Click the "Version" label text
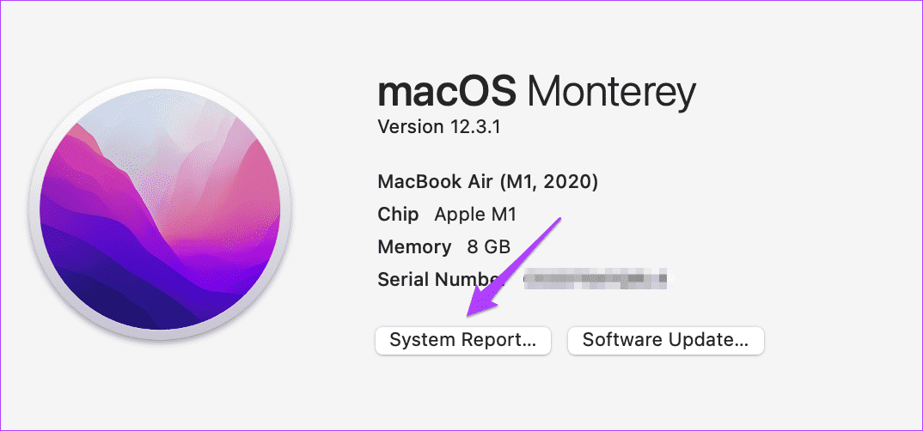This screenshot has width=923, height=431. click(407, 127)
